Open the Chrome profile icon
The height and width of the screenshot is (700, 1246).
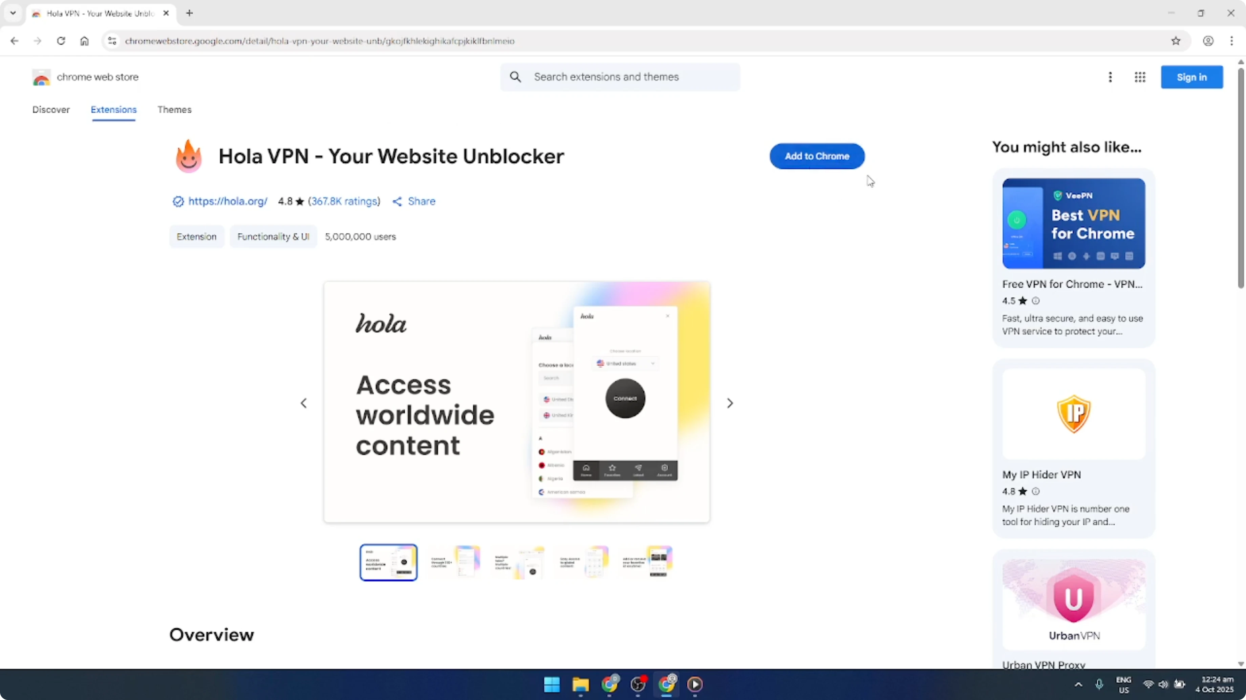pyautogui.click(x=1208, y=41)
